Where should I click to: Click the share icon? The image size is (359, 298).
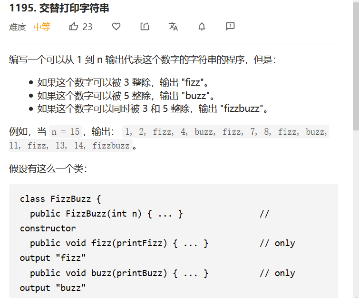(145, 27)
